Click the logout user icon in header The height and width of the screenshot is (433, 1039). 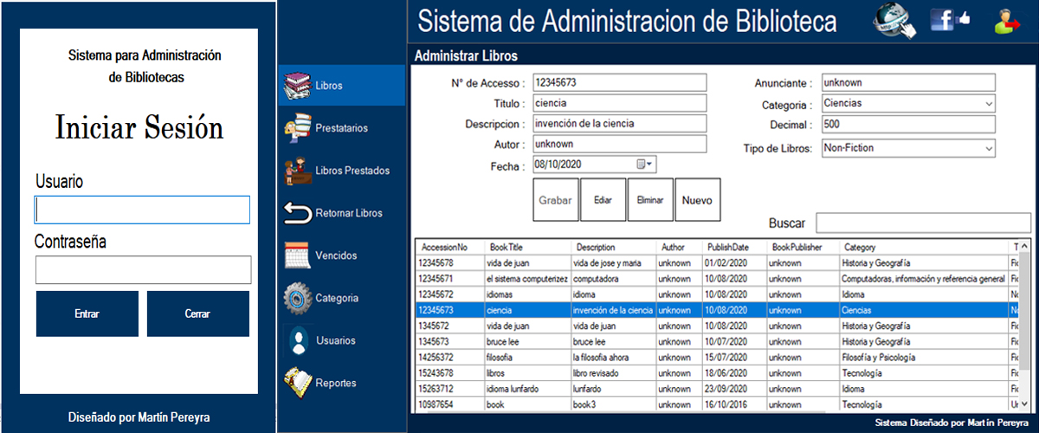pyautogui.click(x=1007, y=21)
